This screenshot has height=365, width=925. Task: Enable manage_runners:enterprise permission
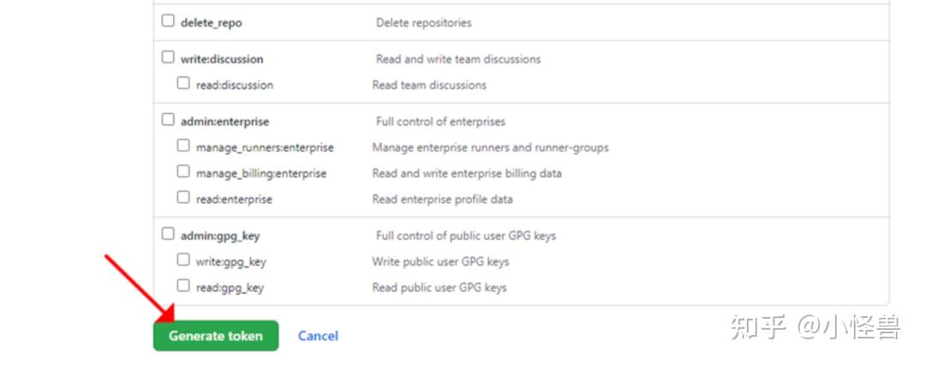click(x=183, y=147)
